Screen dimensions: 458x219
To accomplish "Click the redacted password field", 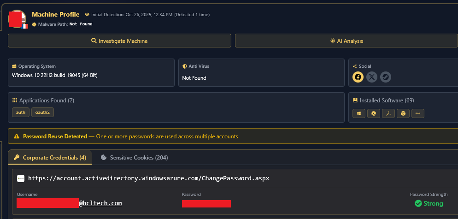I will (206, 203).
